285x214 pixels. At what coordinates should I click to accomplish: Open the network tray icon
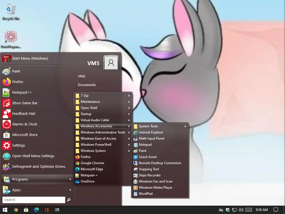click(x=234, y=210)
